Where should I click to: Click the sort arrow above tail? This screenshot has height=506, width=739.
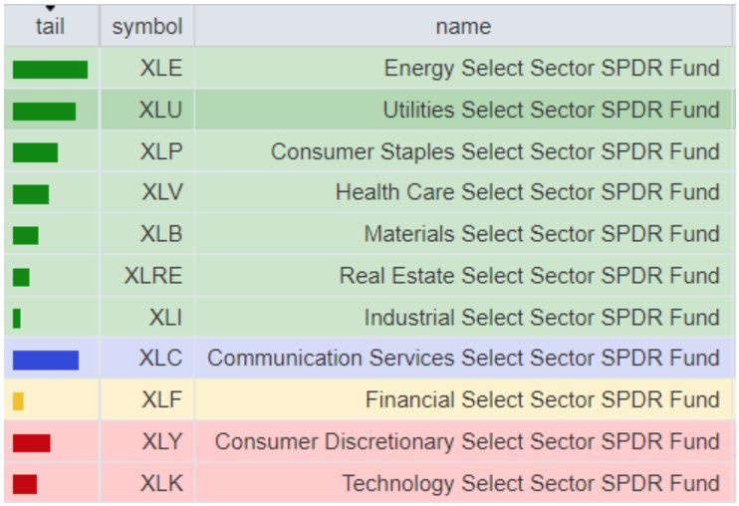pyautogui.click(x=50, y=9)
